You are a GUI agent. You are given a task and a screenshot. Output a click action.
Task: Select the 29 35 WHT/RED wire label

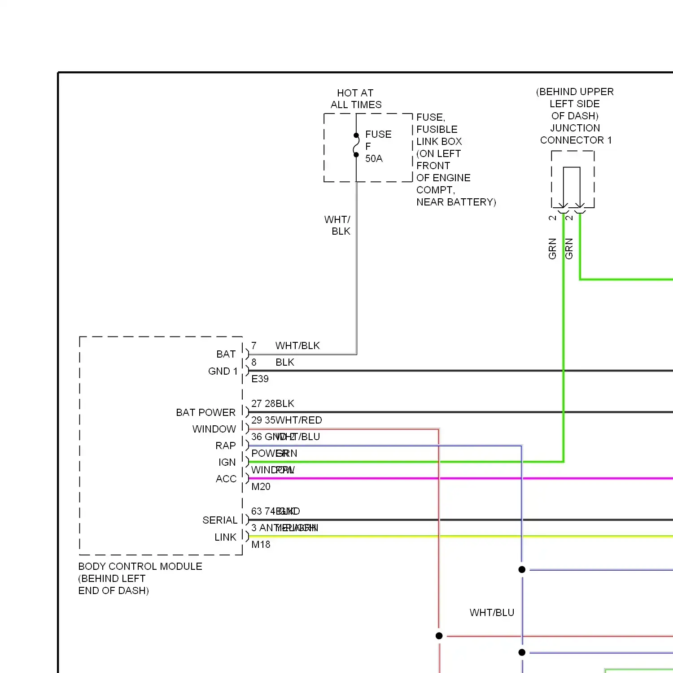(287, 420)
